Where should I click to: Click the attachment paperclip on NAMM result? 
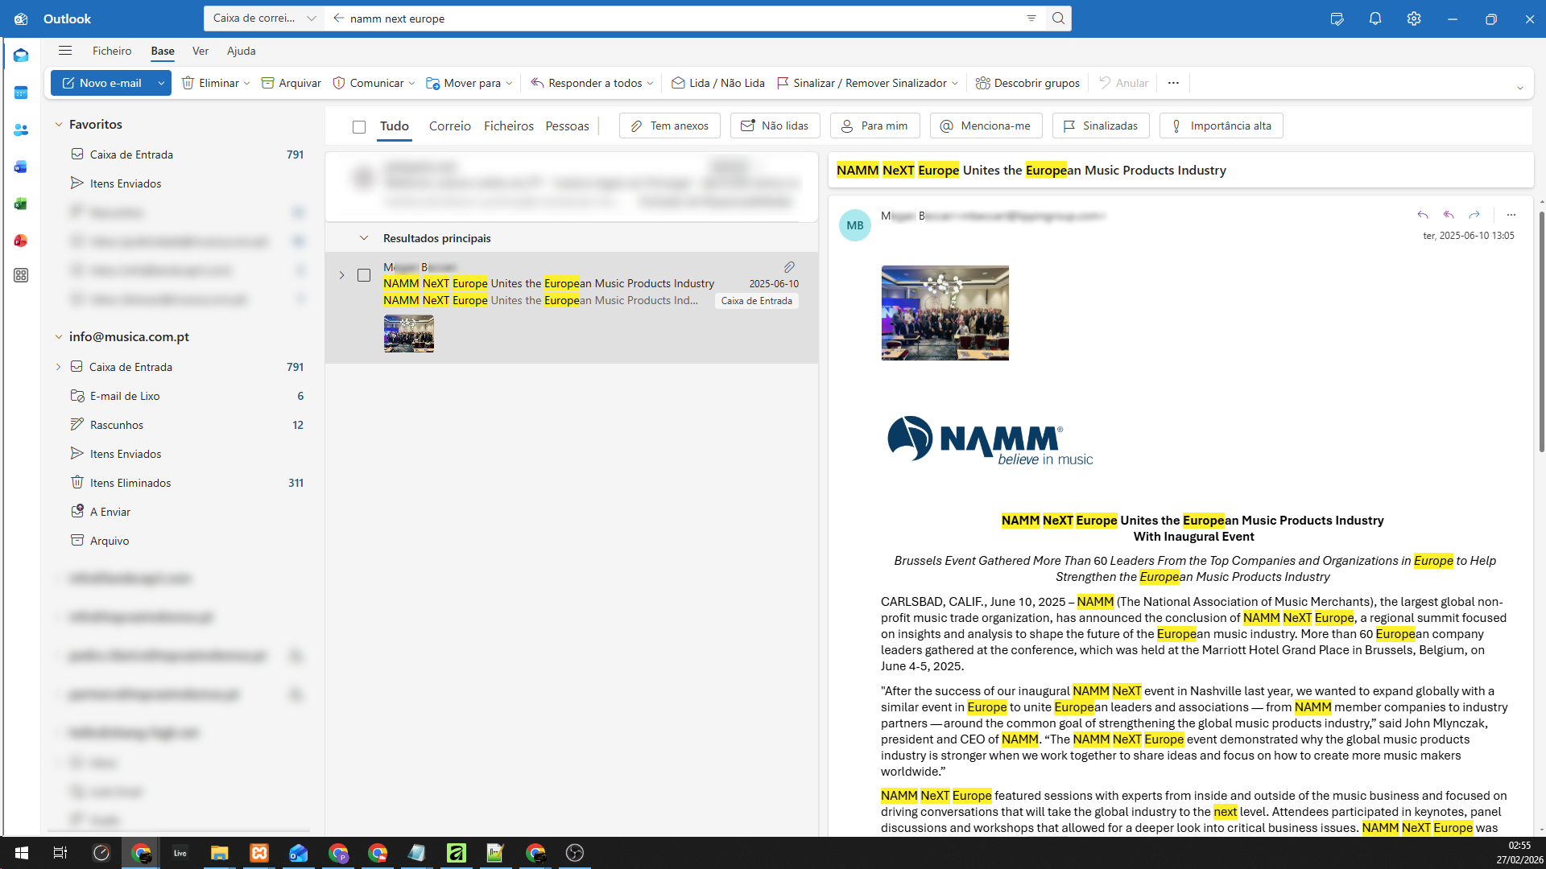pyautogui.click(x=789, y=267)
